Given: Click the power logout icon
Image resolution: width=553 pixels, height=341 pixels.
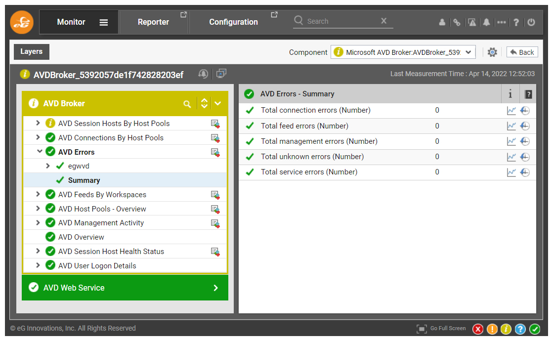Looking at the screenshot, I should [x=531, y=22].
